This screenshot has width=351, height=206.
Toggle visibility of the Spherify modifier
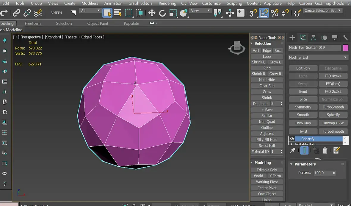pos(292,139)
